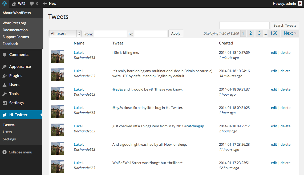Go to the Next page of tweets
This screenshot has height=175, width=304.
290,33
